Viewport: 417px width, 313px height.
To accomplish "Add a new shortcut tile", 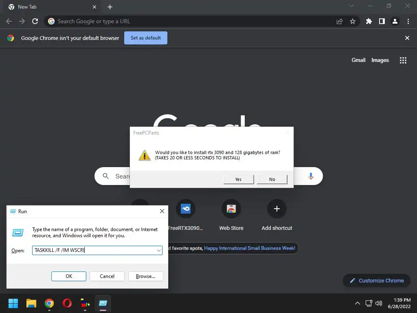I will click(277, 215).
